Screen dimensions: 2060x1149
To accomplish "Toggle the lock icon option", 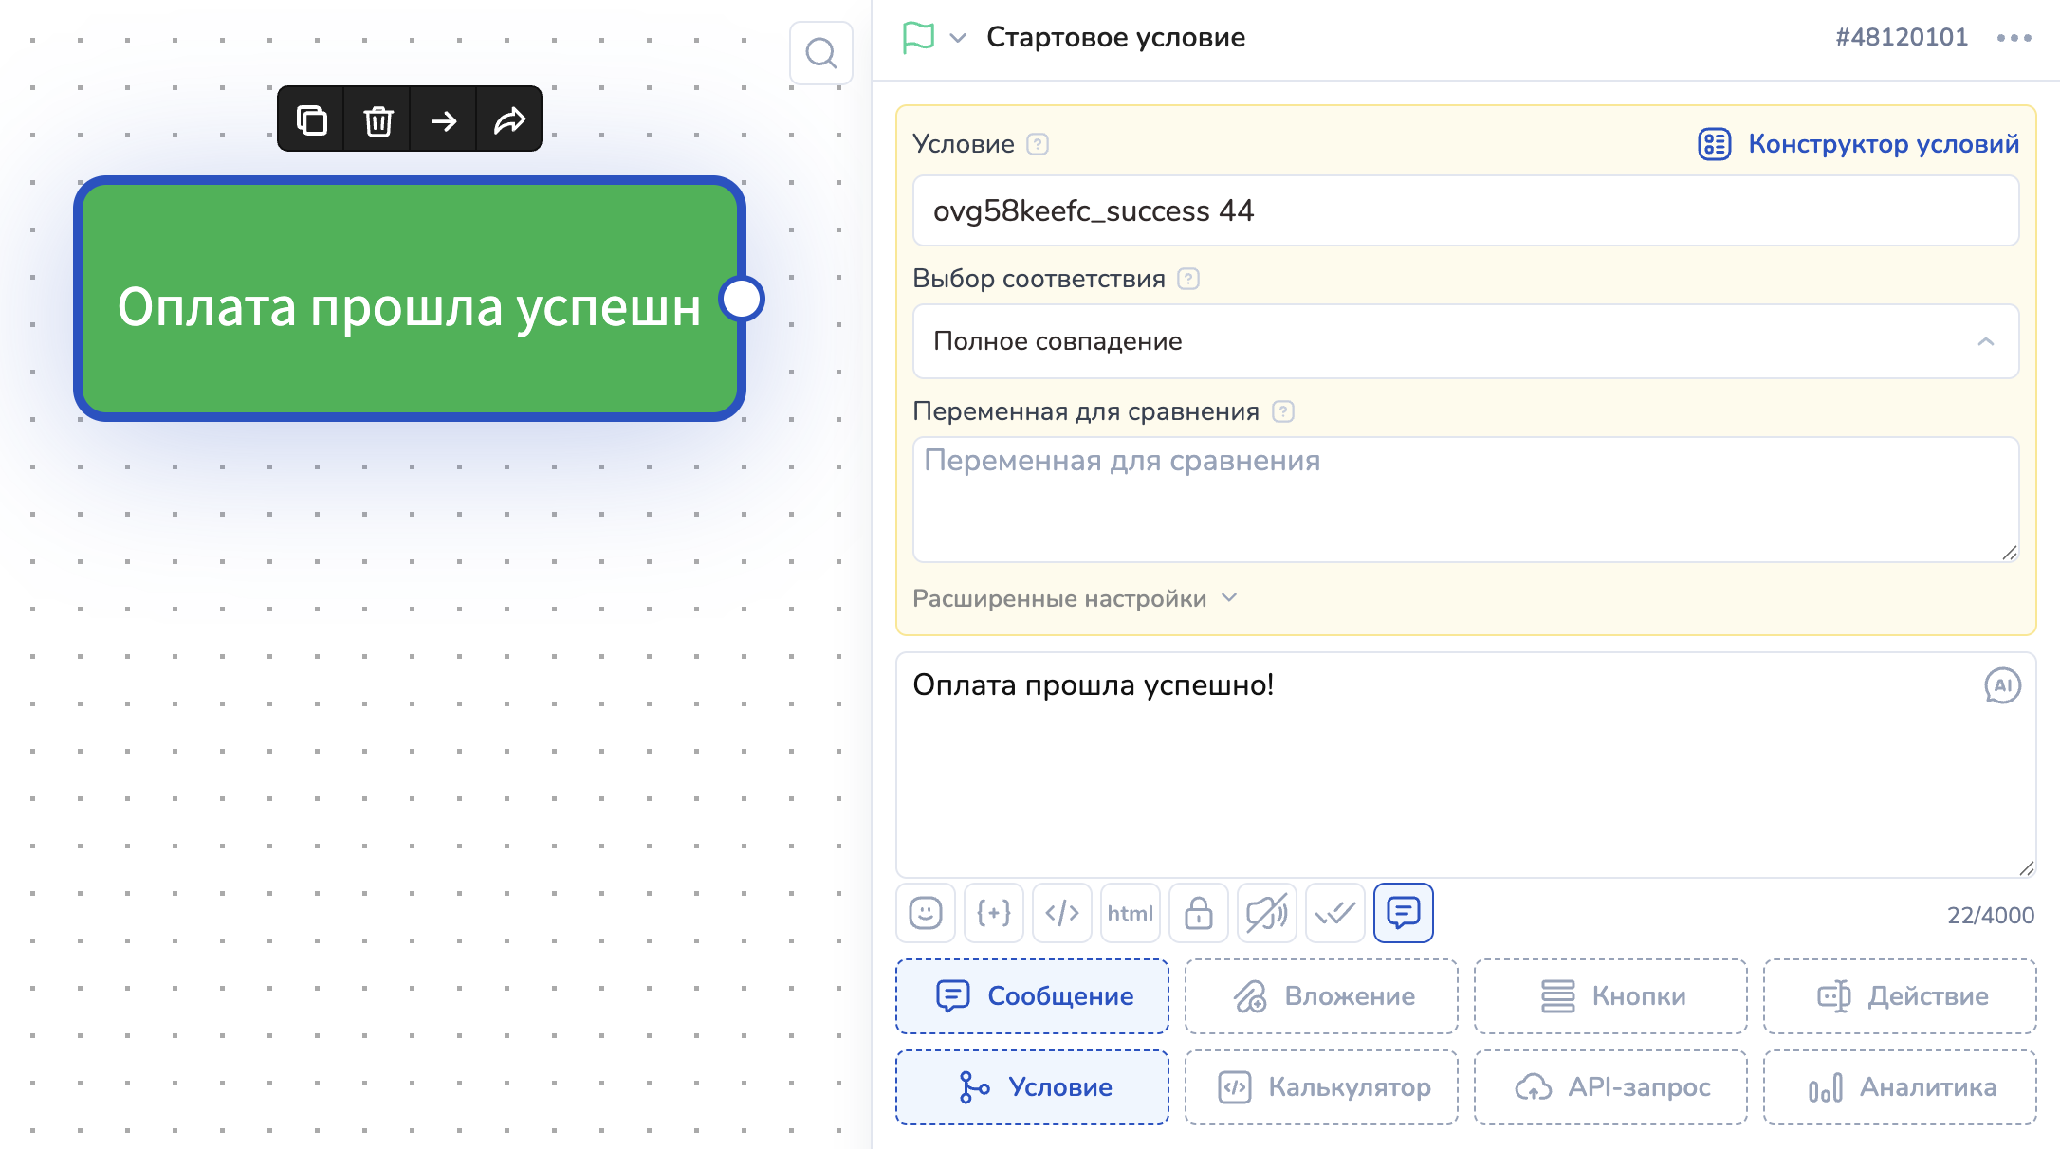I will point(1198,913).
